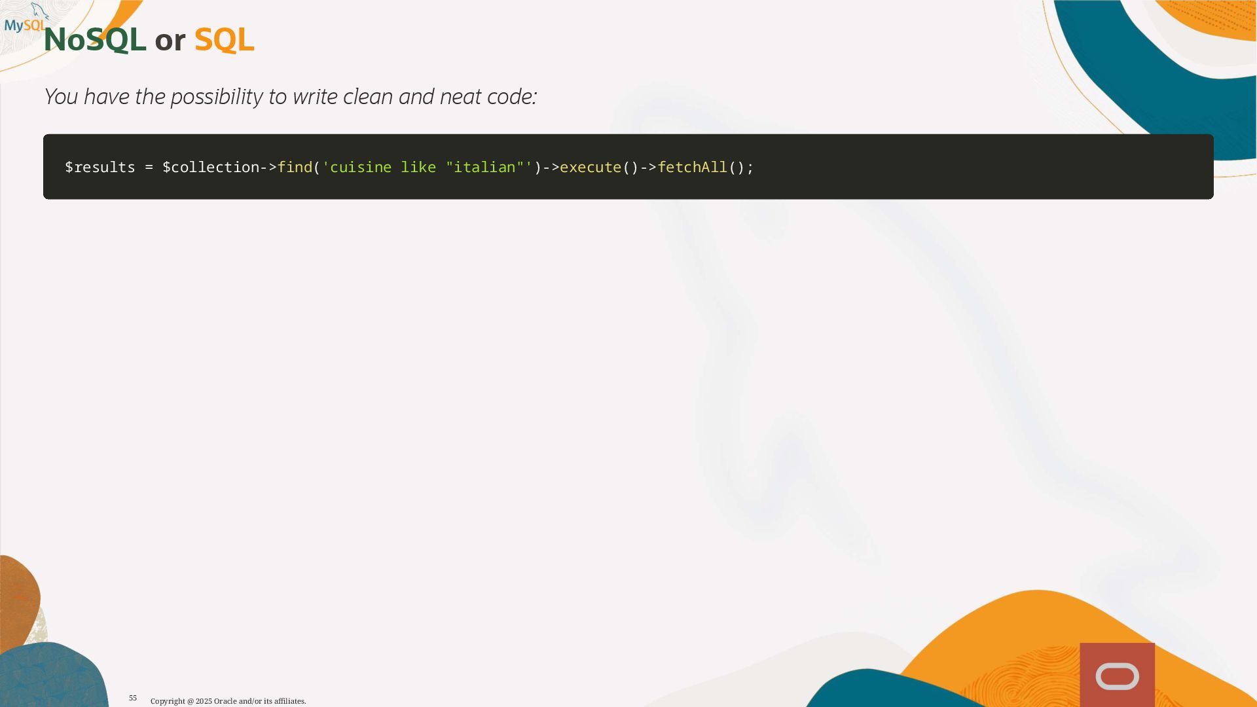
Task: Click the Oracle copyright notice text
Action: pos(228,701)
